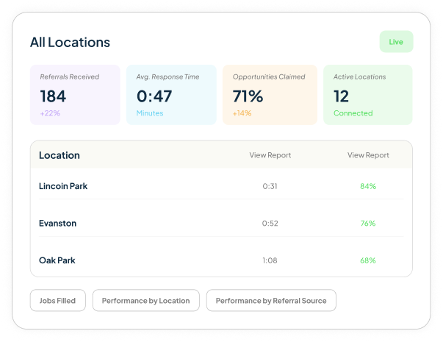This screenshot has width=443, height=342.
Task: Click Oak Park's 1:08 response time
Action: click(270, 260)
